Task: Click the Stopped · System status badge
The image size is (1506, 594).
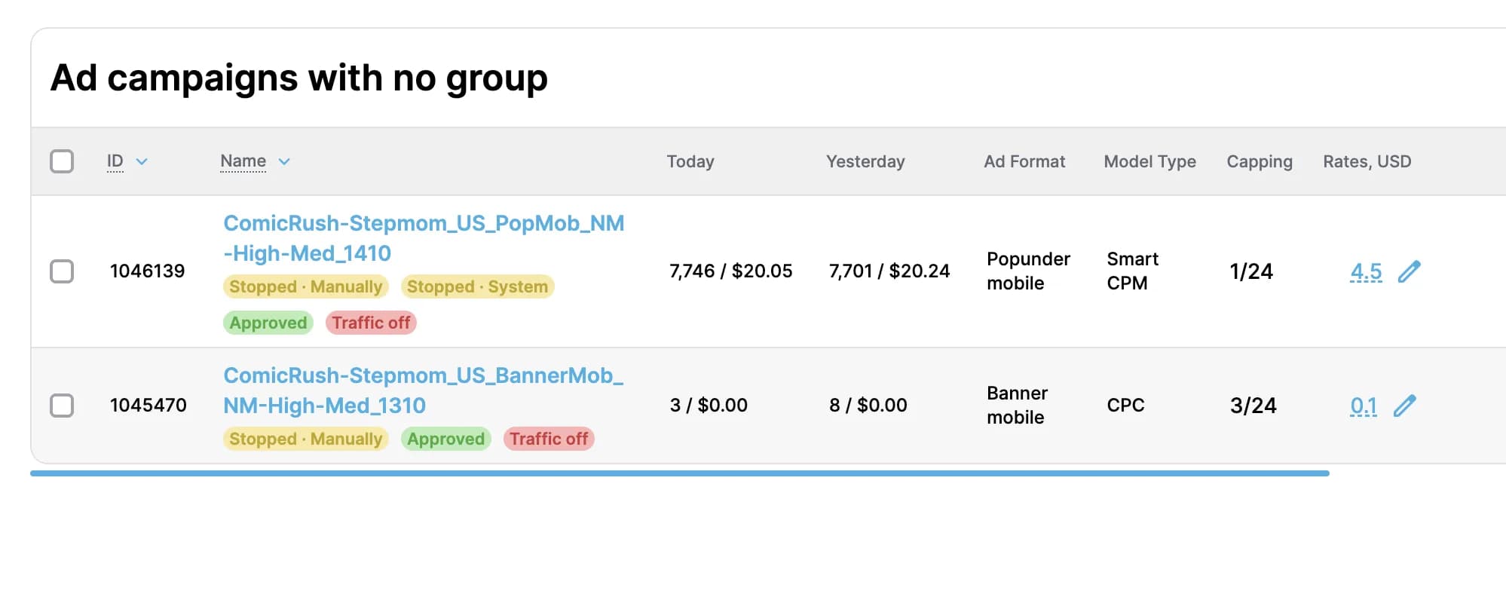Action: [477, 286]
